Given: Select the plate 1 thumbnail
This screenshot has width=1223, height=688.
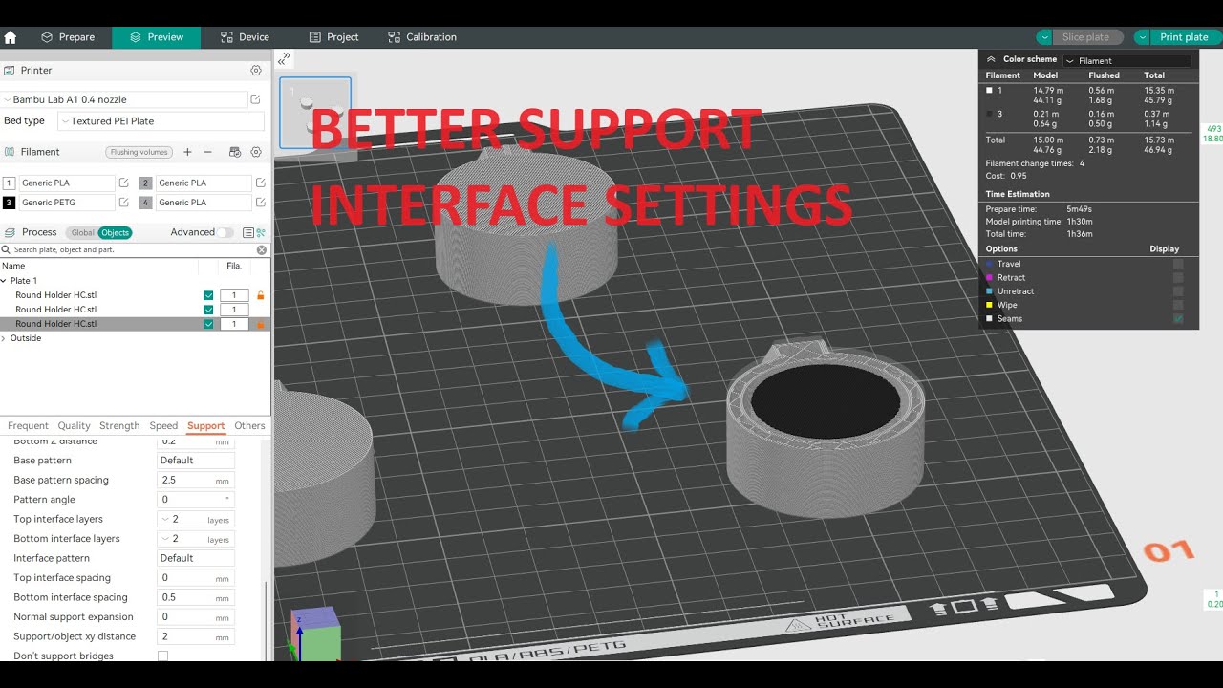Looking at the screenshot, I should [x=315, y=113].
